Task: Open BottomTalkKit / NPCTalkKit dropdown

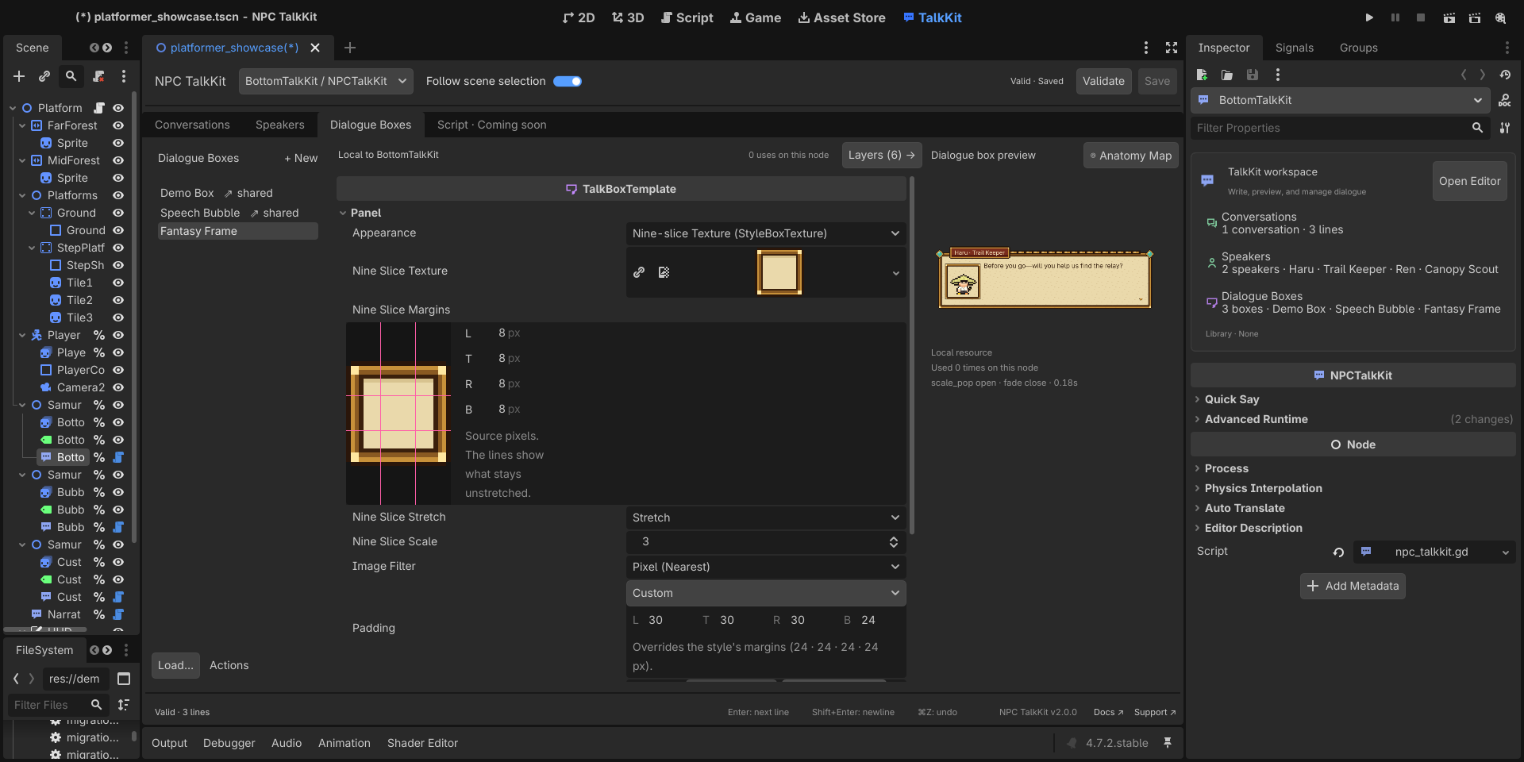Action: click(x=326, y=81)
